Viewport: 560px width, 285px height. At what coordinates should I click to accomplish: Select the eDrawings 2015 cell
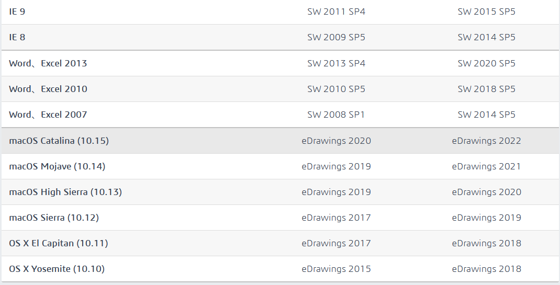[337, 269]
